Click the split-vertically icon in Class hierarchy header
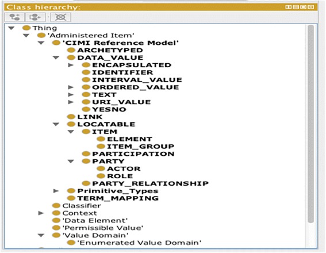326x253 pixels. click(x=289, y=7)
